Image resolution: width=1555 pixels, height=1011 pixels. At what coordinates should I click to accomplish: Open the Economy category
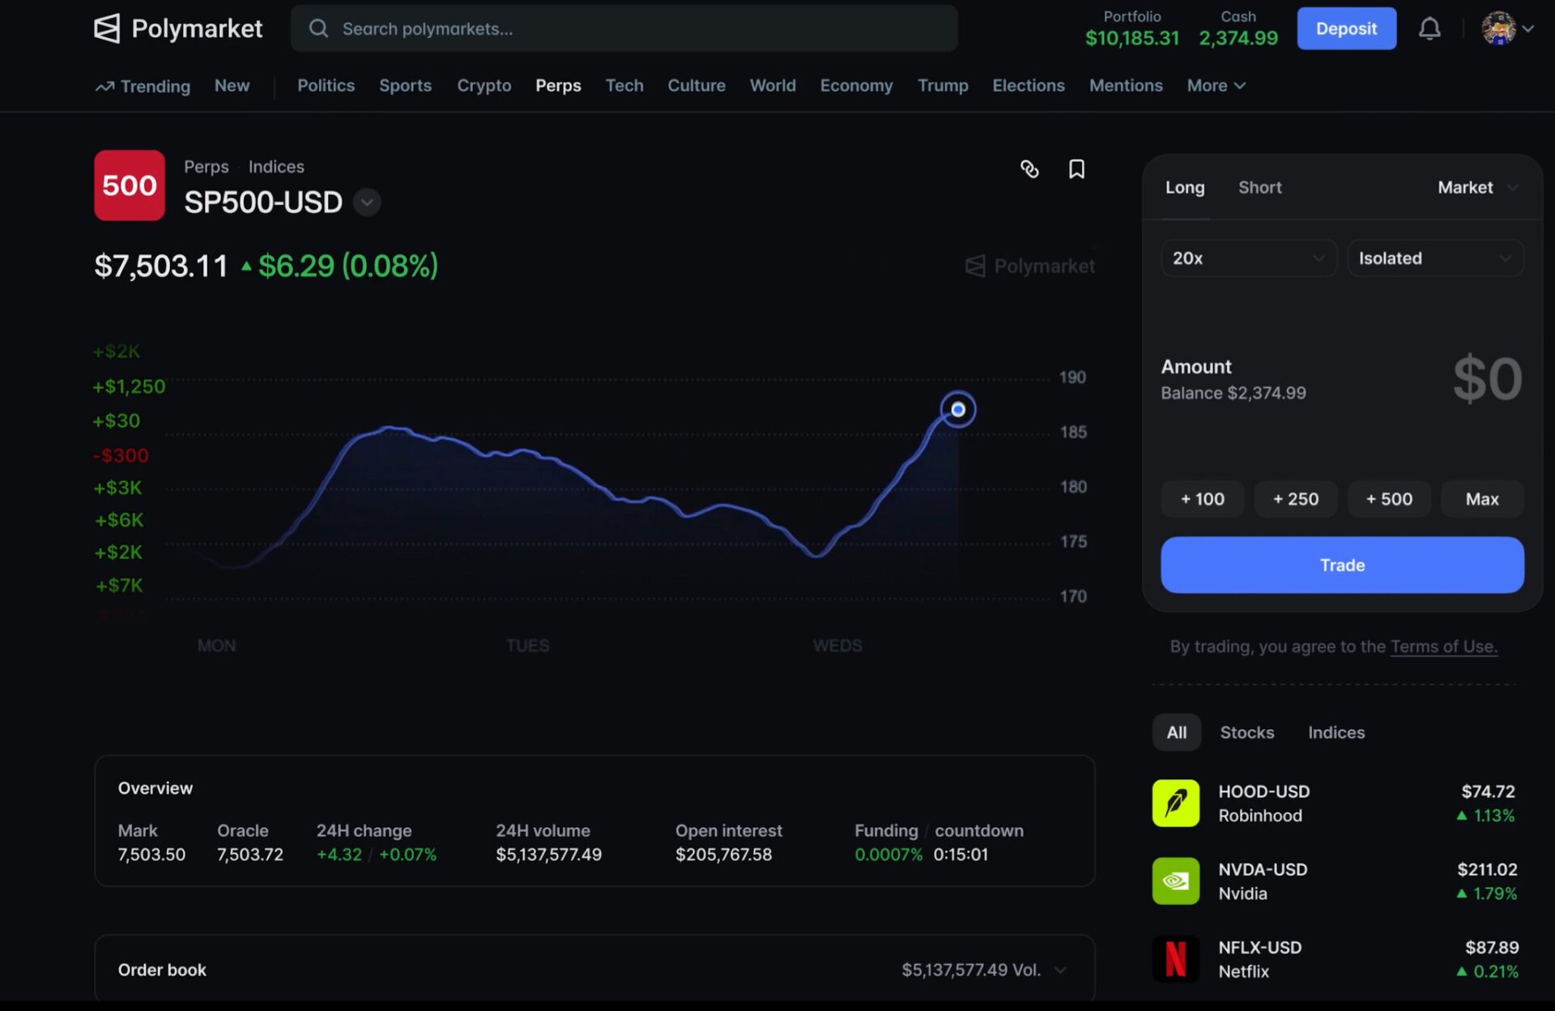point(856,85)
